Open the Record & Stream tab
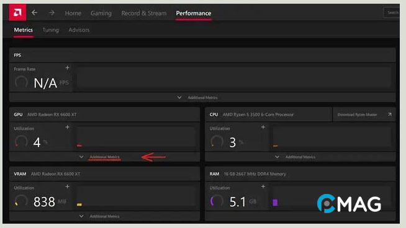 [x=144, y=13]
